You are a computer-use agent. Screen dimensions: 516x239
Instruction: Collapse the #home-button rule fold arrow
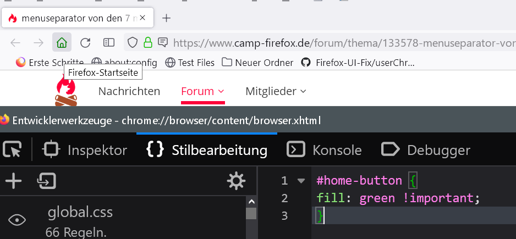coord(301,180)
